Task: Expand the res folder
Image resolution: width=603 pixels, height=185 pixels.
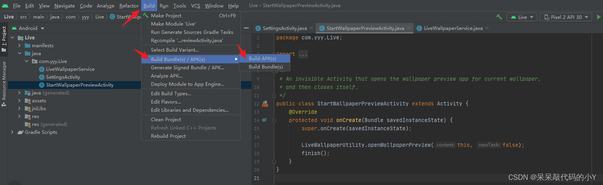Action: click(19, 116)
